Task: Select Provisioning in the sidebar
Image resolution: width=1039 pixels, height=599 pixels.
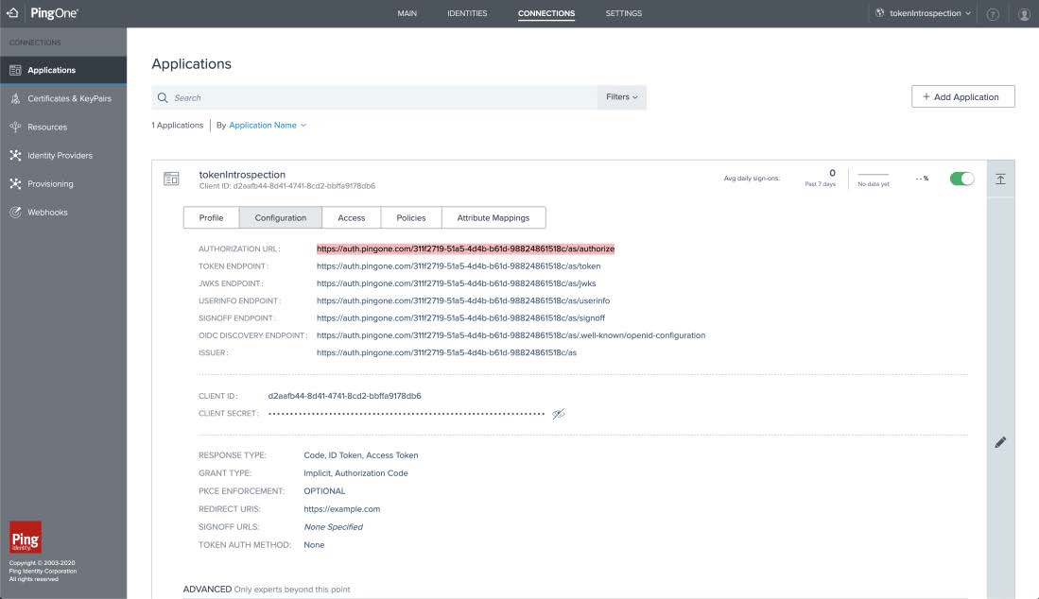Action: pyautogui.click(x=50, y=183)
